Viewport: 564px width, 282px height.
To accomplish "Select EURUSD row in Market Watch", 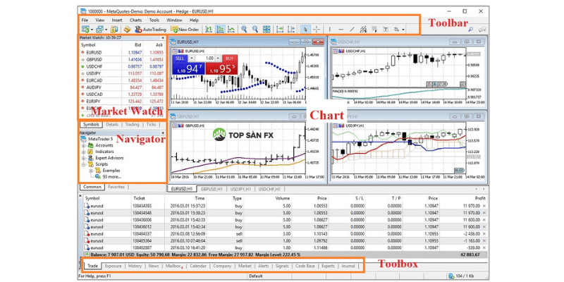I will 122,52.
